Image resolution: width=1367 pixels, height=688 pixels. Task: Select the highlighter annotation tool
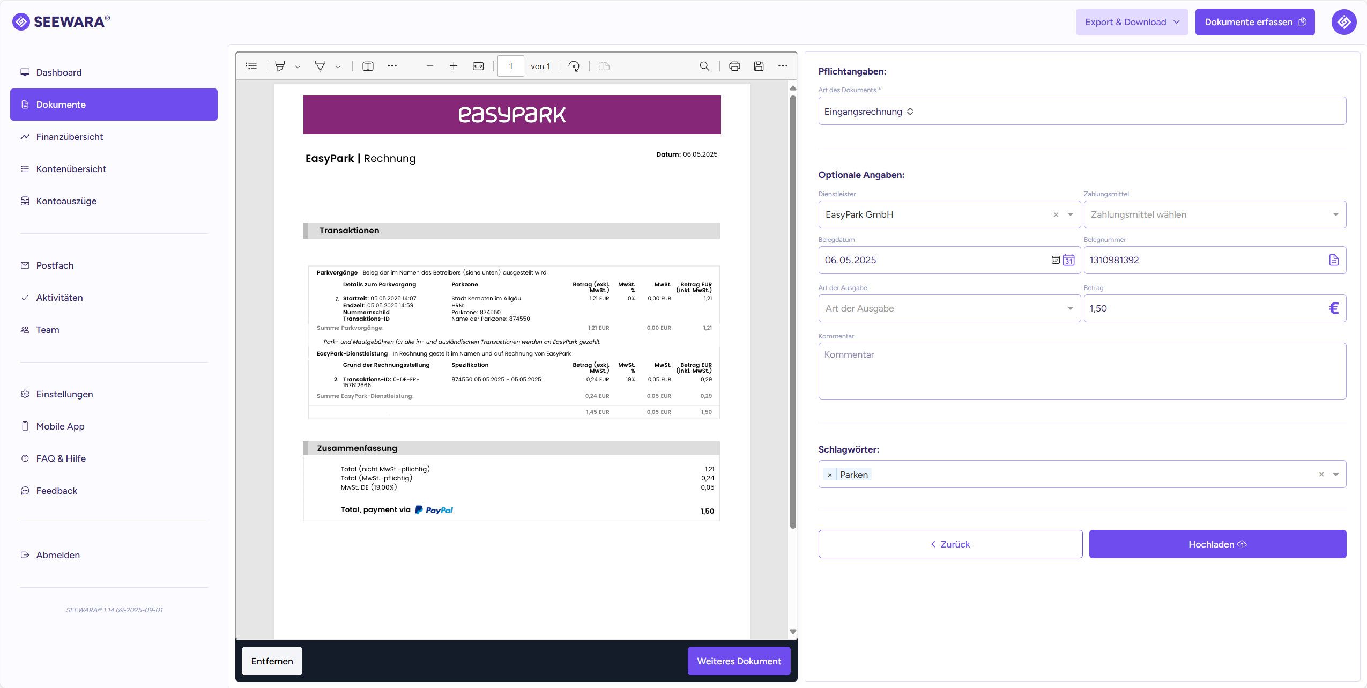click(x=280, y=66)
